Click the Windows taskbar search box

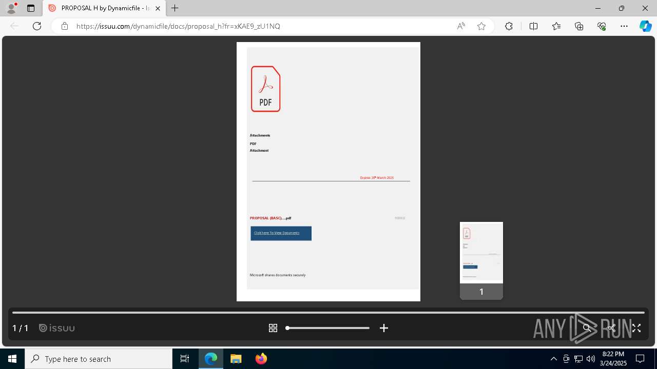pos(99,359)
